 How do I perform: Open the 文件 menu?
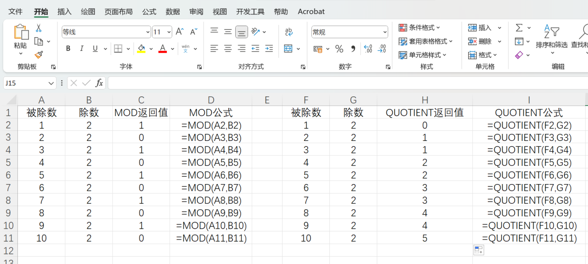tap(16, 11)
